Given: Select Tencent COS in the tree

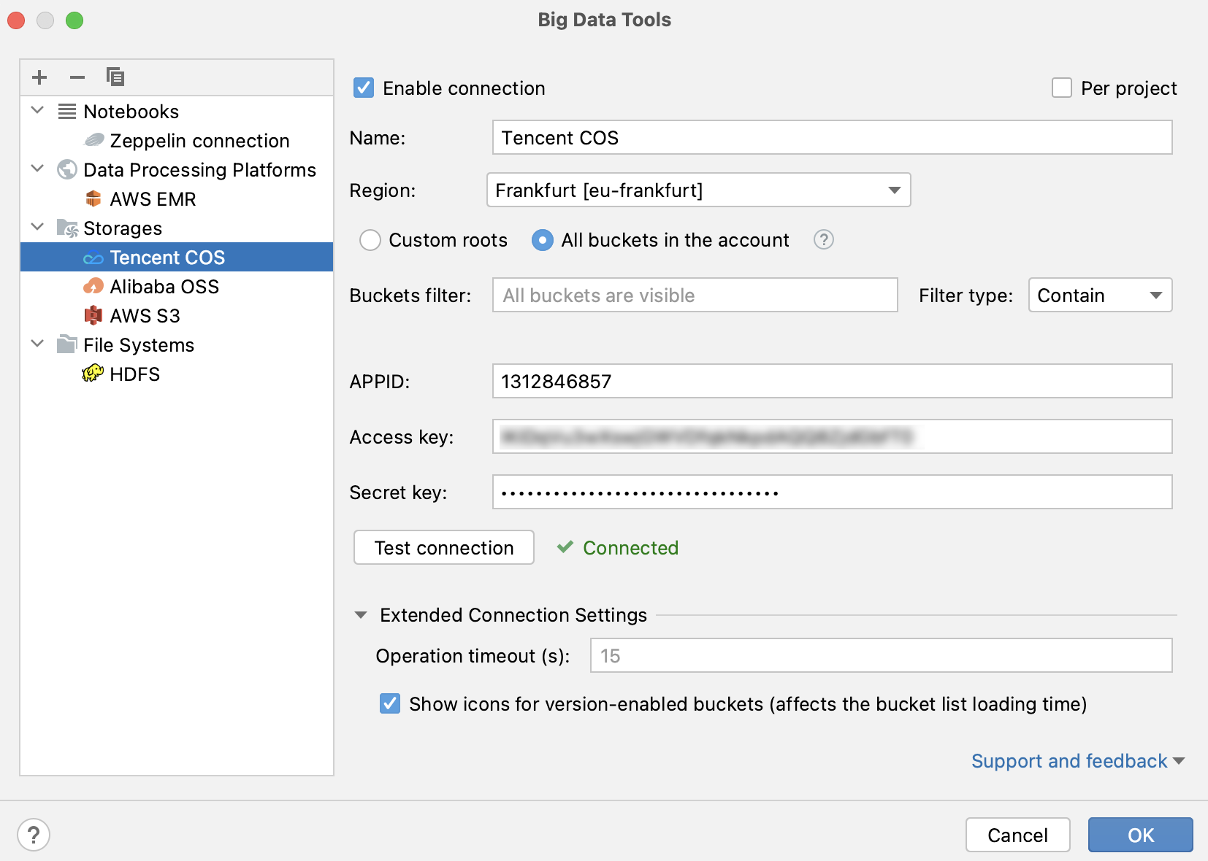Looking at the screenshot, I should point(167,258).
